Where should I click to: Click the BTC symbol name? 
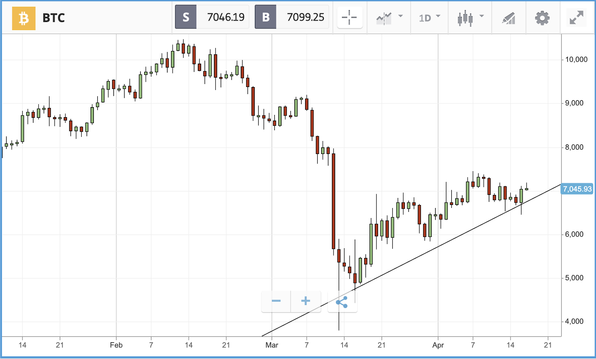(x=54, y=18)
